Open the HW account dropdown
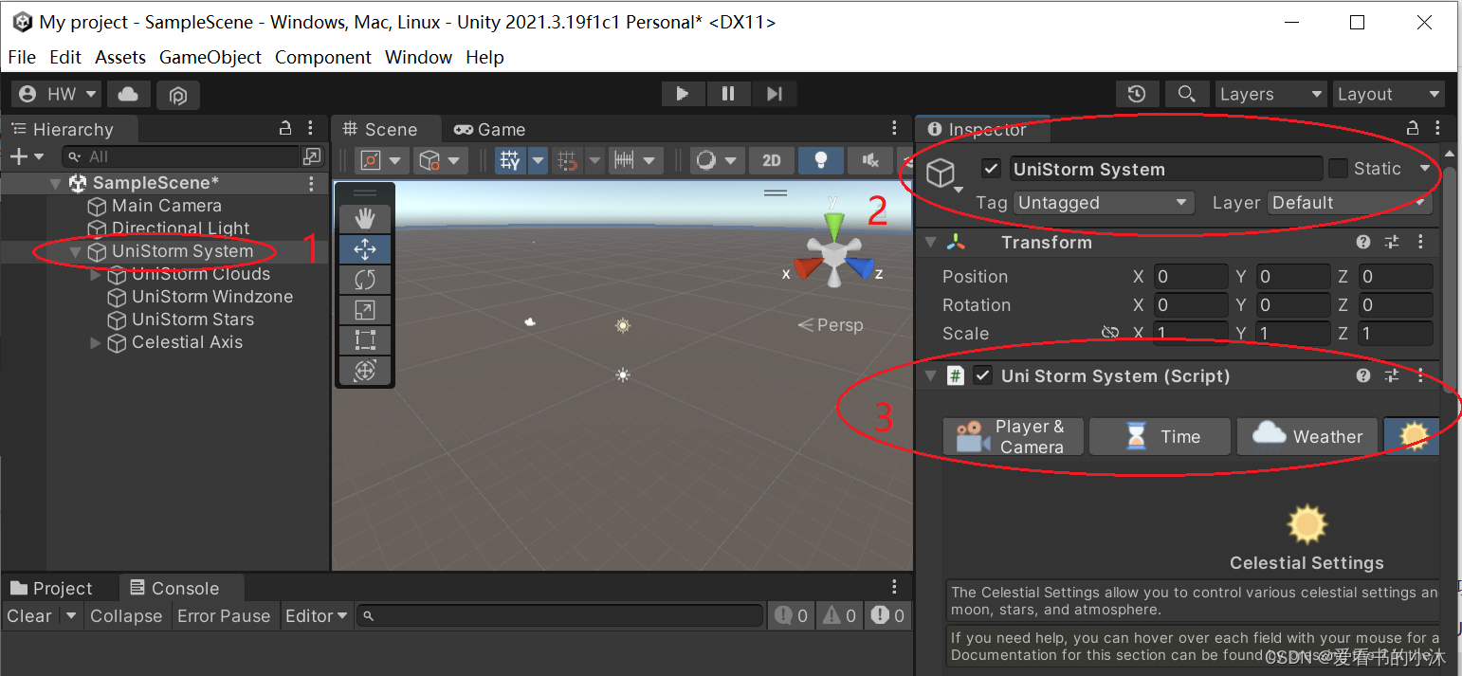The height and width of the screenshot is (676, 1462). pos(57,94)
